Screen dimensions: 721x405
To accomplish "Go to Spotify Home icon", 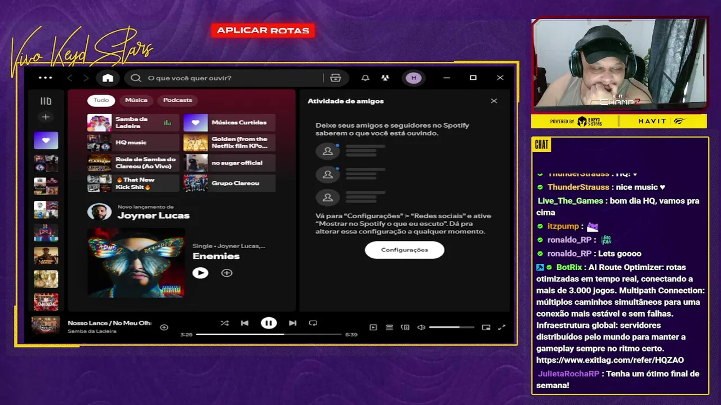I will [x=108, y=78].
